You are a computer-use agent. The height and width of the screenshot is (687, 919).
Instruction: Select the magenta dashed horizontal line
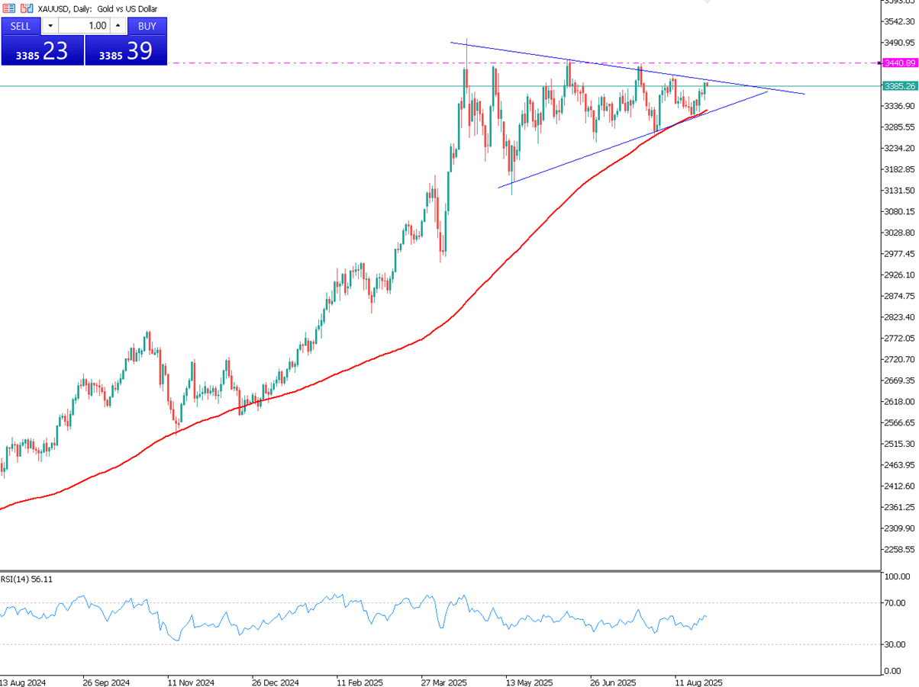click(x=229, y=63)
